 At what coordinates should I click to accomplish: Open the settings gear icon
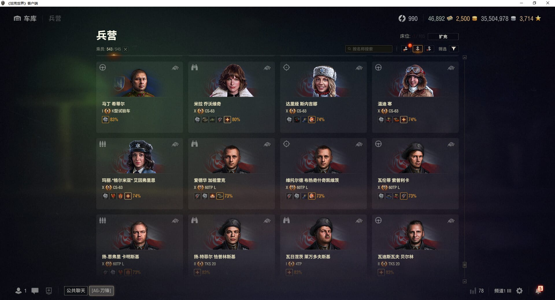point(519,291)
